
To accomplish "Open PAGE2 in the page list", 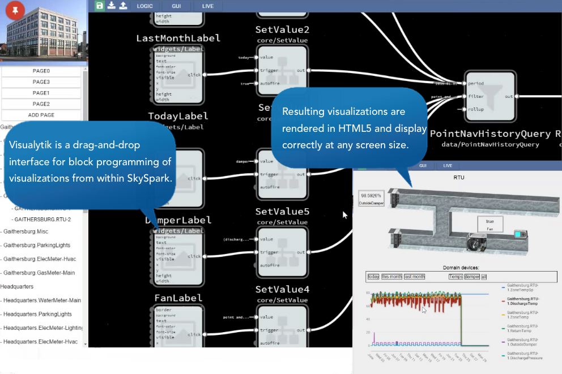I will coord(41,104).
